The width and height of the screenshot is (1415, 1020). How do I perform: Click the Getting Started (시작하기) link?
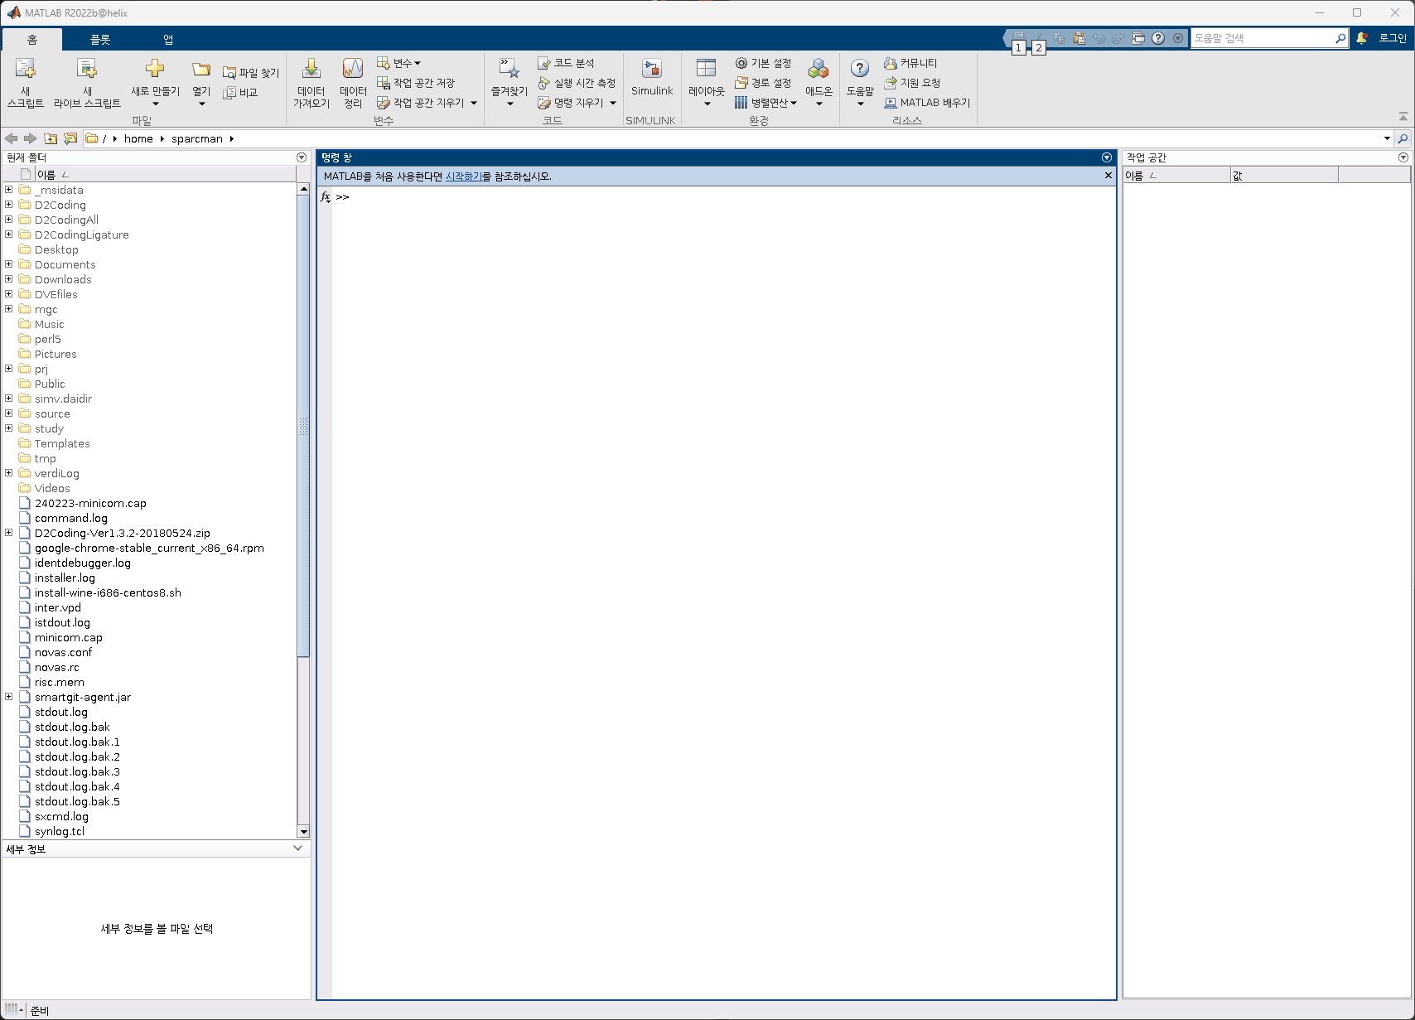tap(463, 176)
